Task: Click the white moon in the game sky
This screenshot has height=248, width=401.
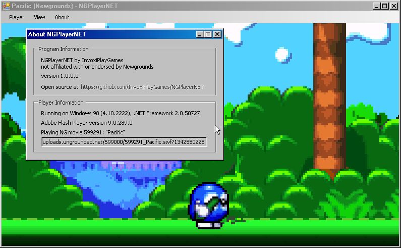Action: click(x=282, y=55)
